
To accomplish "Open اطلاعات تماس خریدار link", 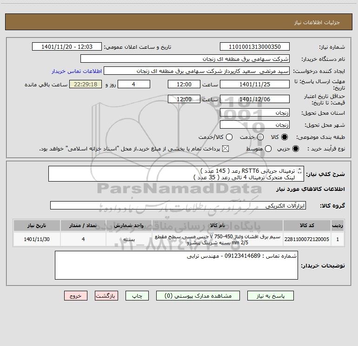I will coord(77,71).
